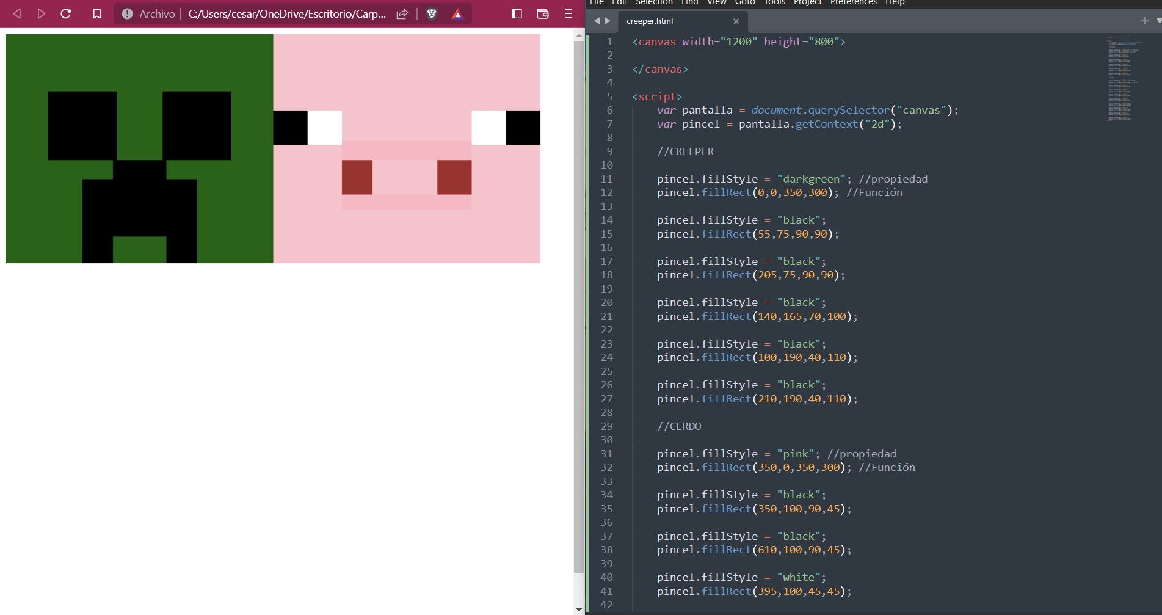The width and height of the screenshot is (1162, 615).
Task: Click the pig's right black pupil
Action: [x=523, y=128]
